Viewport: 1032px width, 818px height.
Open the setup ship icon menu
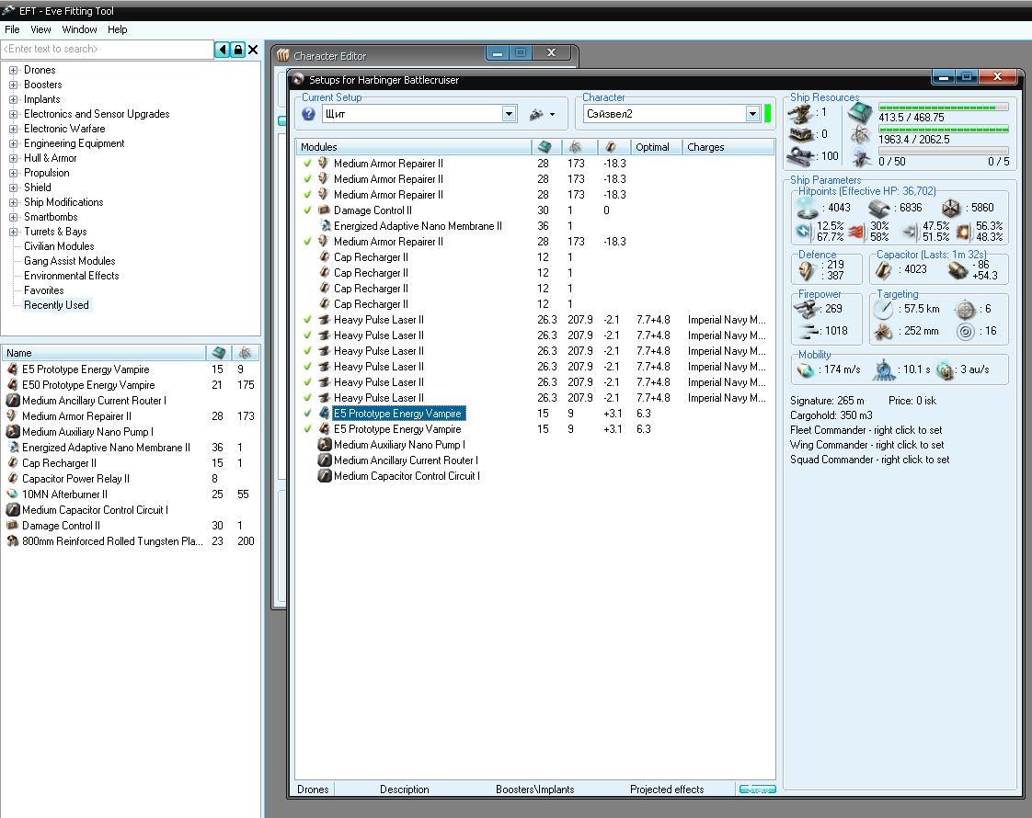542,114
